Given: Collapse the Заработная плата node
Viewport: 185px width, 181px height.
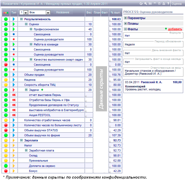Looking at the screenshot, I should point(26,150).
